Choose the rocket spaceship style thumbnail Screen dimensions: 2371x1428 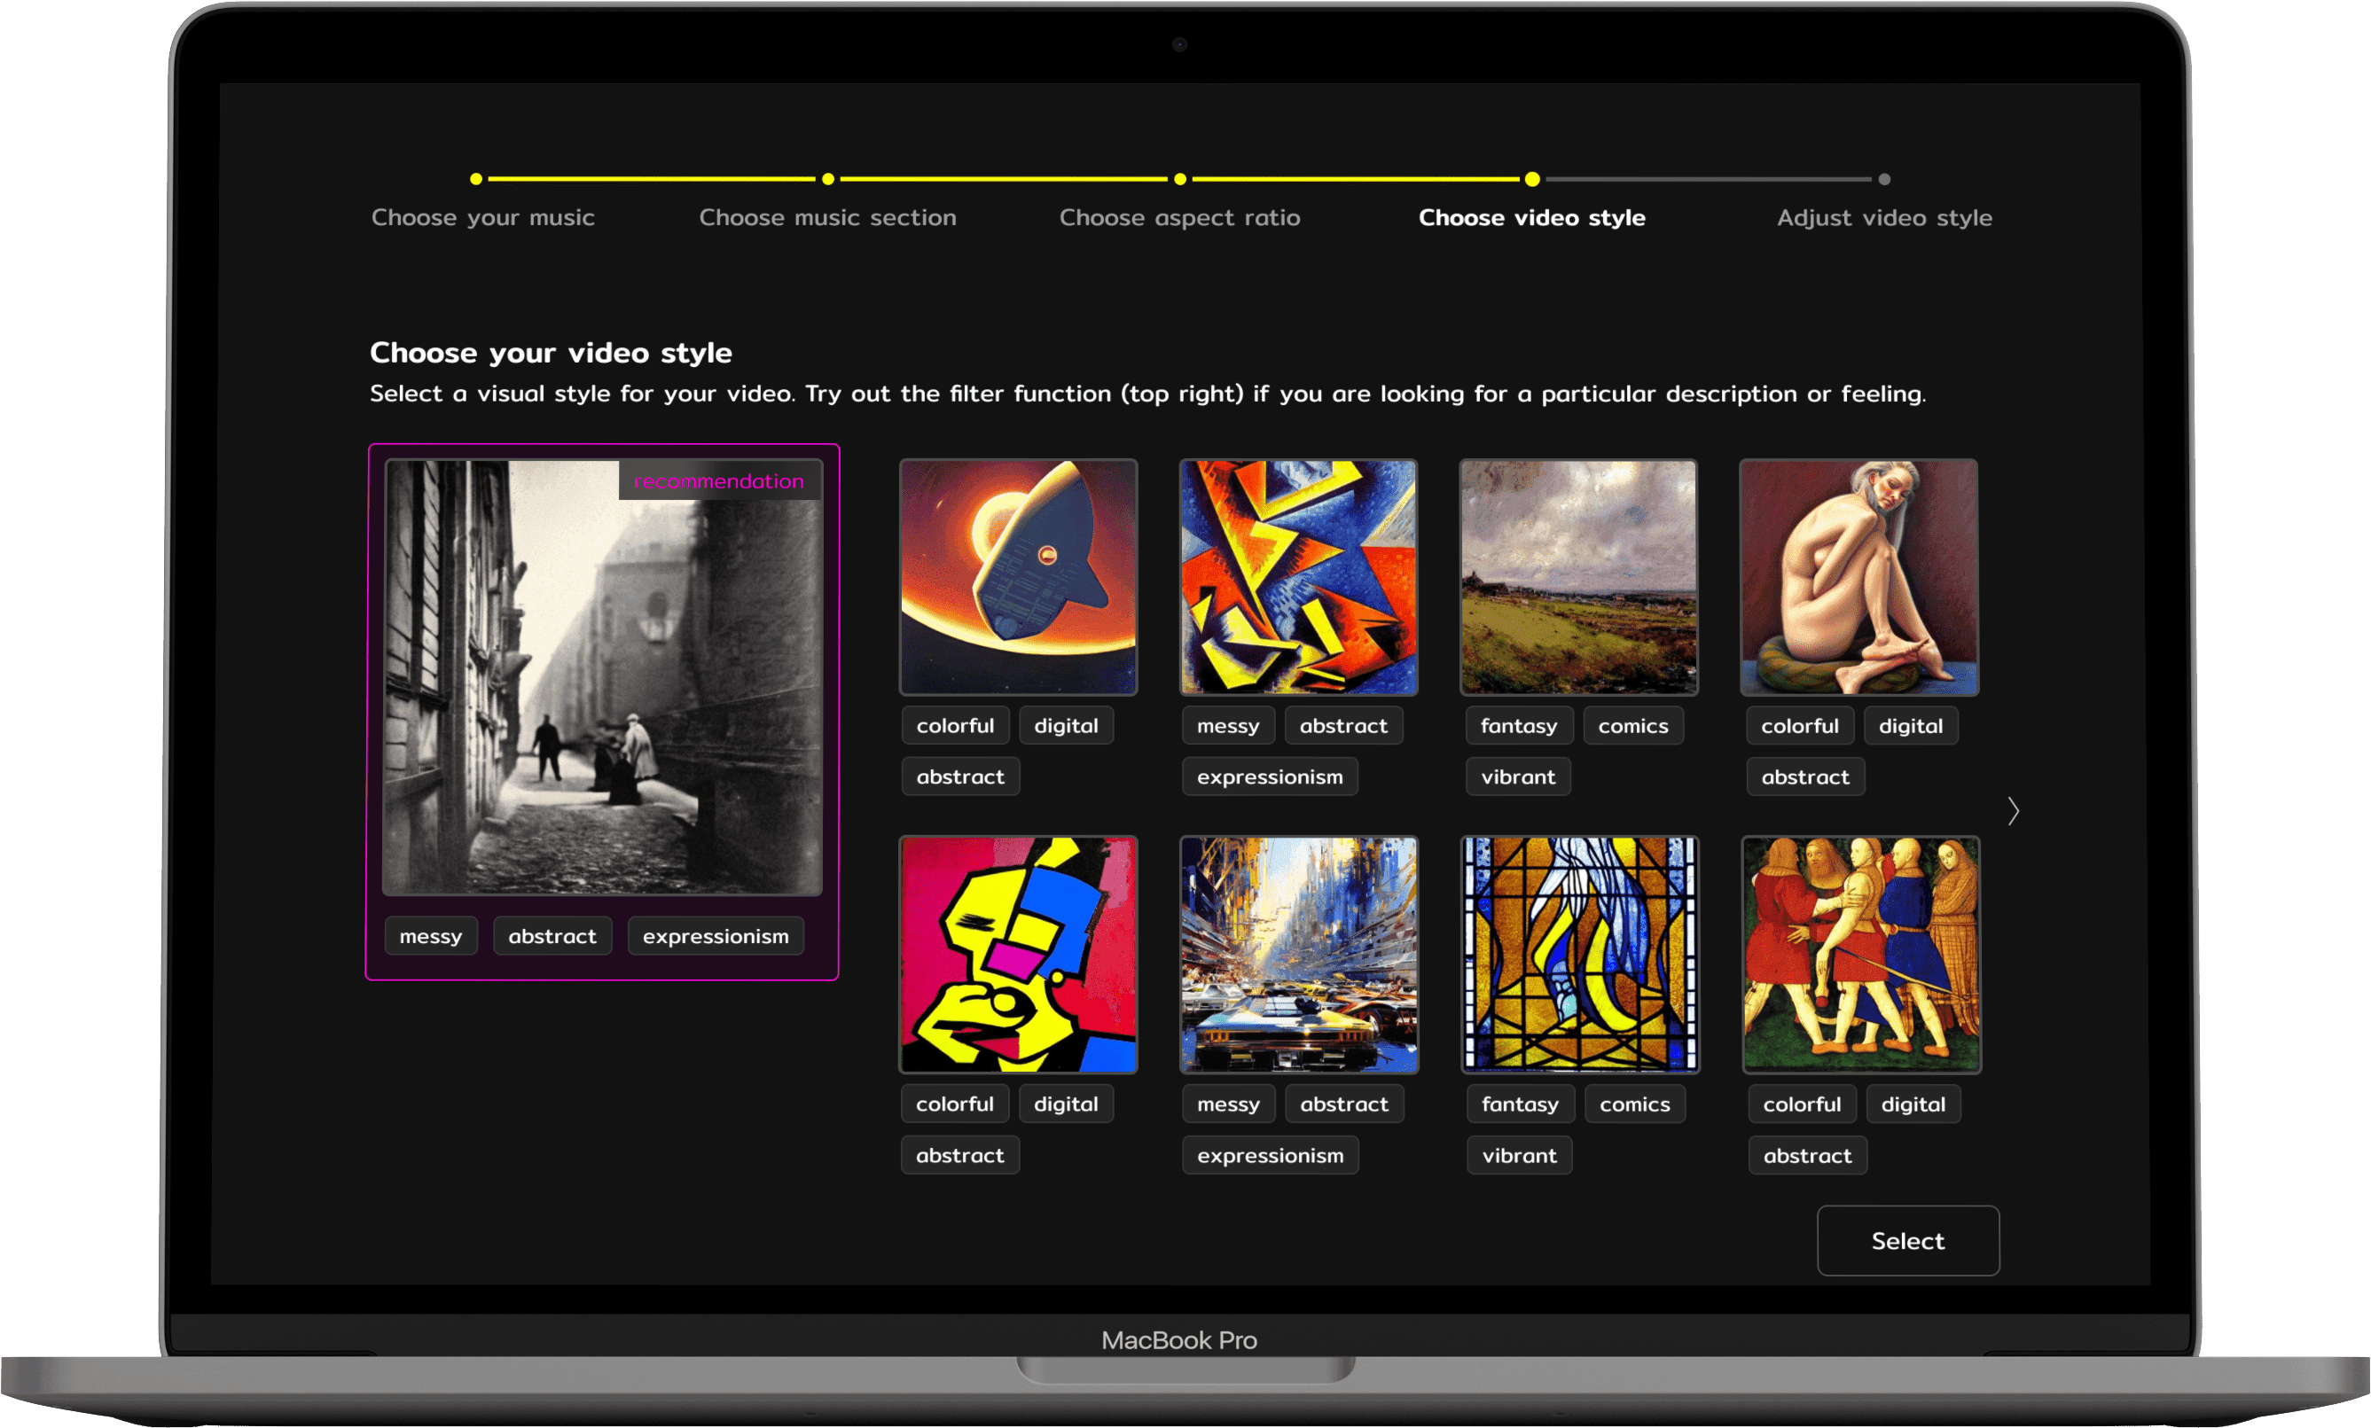[x=1018, y=577]
